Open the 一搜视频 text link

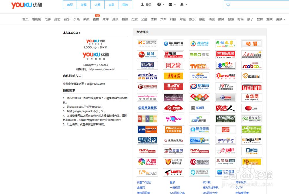coord(175,187)
